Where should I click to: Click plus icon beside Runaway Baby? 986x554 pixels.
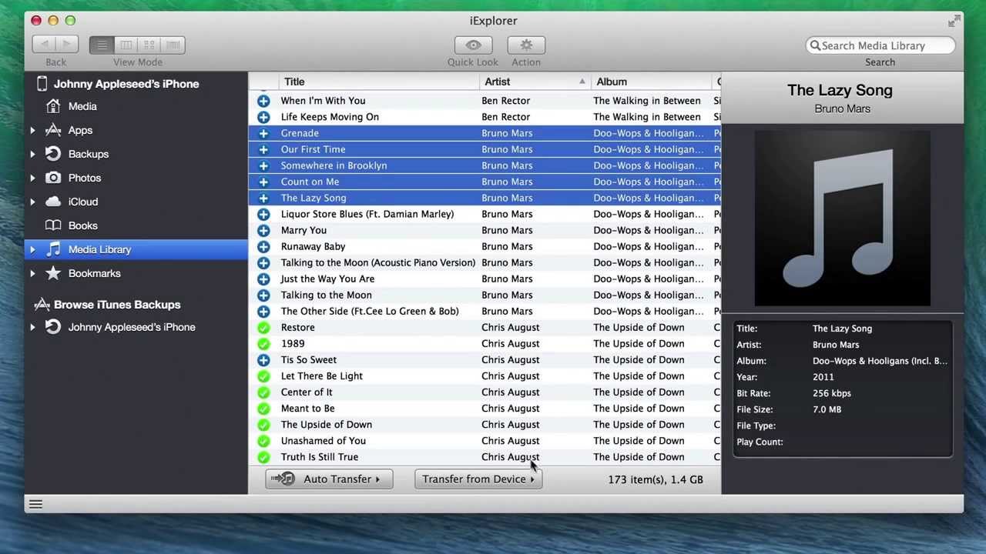263,246
